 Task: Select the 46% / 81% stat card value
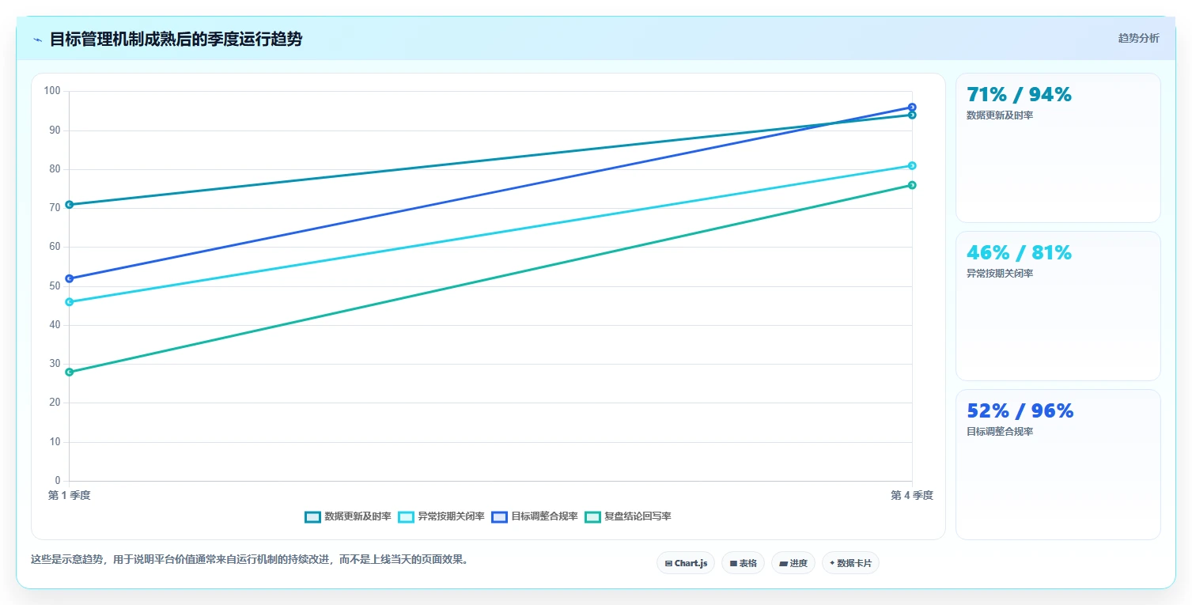click(1019, 253)
